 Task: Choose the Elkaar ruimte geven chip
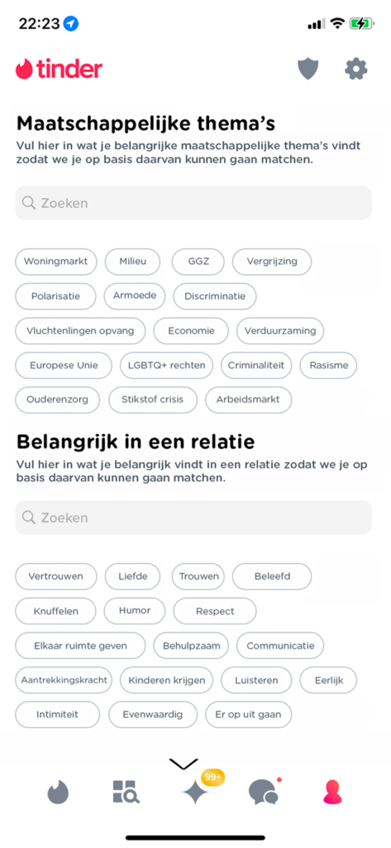pos(80,646)
